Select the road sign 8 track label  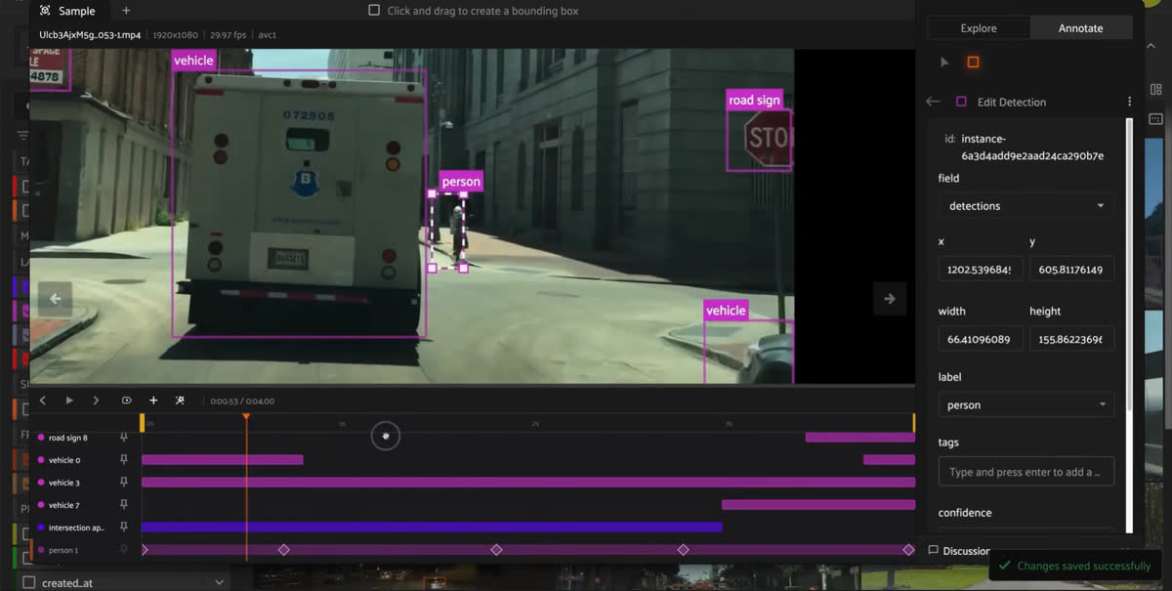click(x=68, y=438)
